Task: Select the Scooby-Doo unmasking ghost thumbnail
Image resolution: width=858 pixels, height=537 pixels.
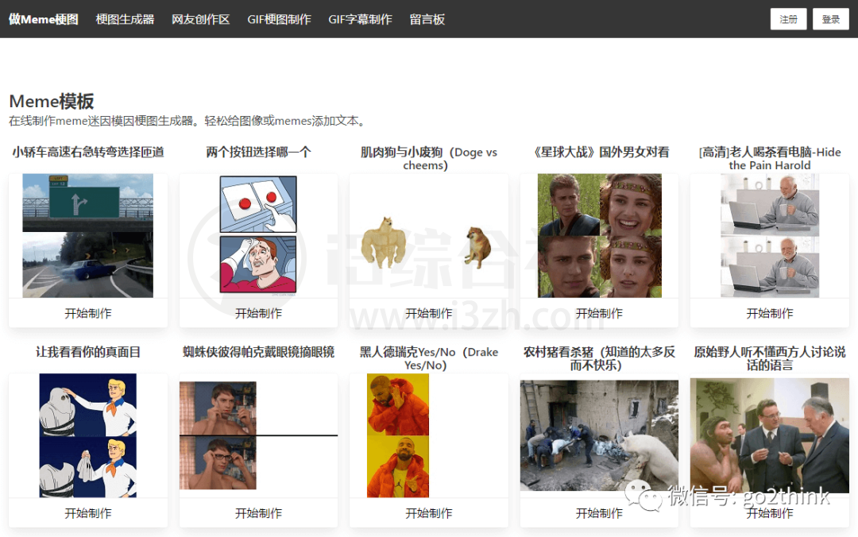Action: coord(87,436)
